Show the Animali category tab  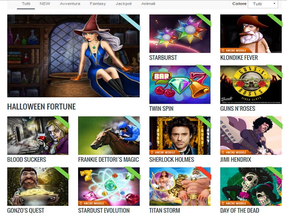click(x=148, y=4)
